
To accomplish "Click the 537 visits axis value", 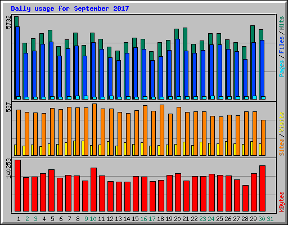I will (8, 107).
